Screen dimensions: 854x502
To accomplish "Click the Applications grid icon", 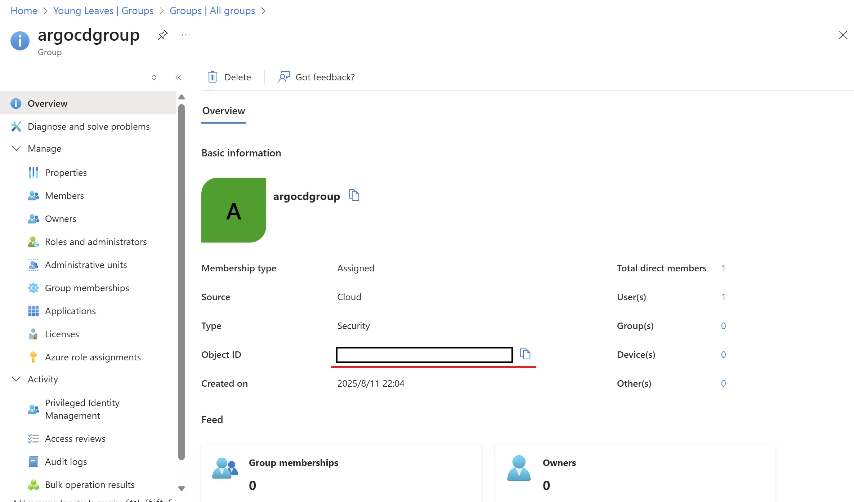I will tap(33, 311).
